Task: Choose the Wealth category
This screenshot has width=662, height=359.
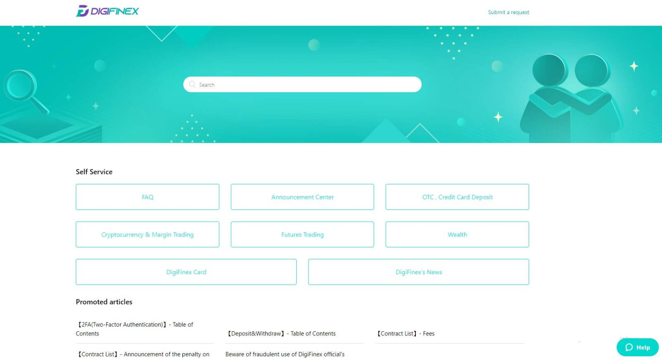Action: tap(457, 235)
